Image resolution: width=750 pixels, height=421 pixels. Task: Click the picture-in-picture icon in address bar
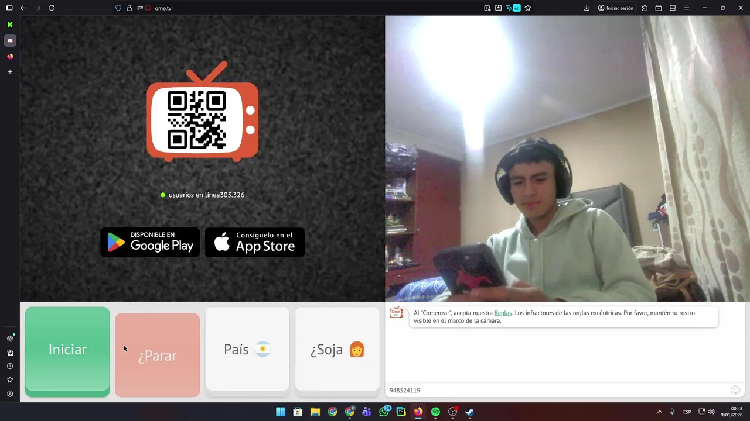tap(487, 8)
